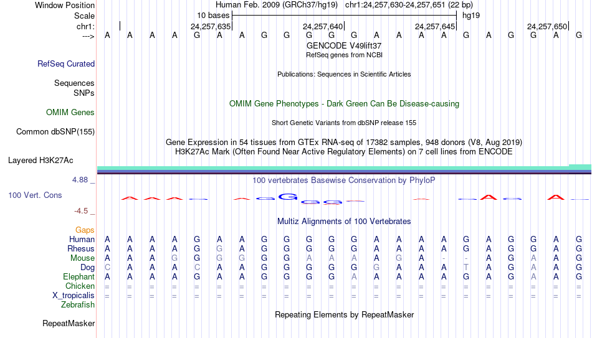Viewport: 592px width, 338px height.
Task: Click Short Genetic Variants from dbSNP title
Action: (344, 123)
